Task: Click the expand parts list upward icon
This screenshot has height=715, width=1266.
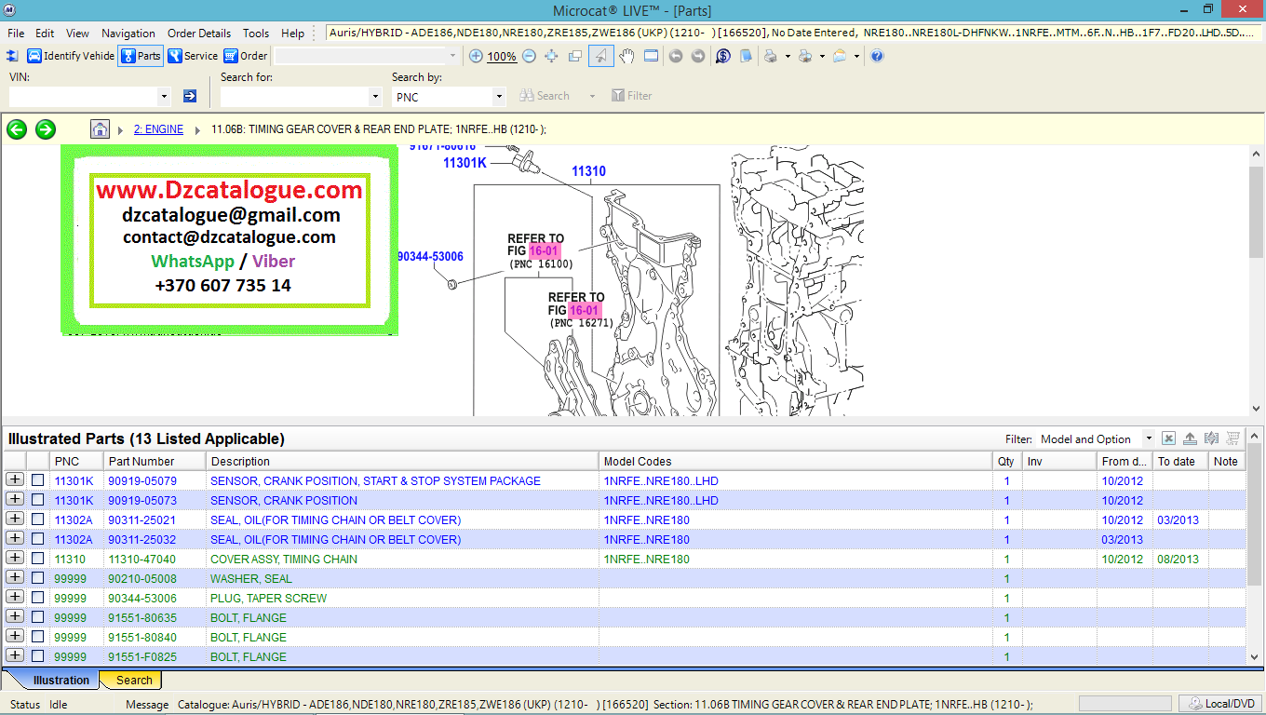Action: pyautogui.click(x=1191, y=438)
